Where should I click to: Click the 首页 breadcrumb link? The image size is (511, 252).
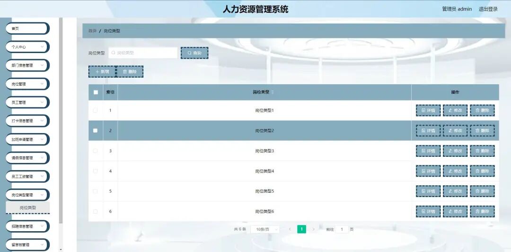click(93, 31)
